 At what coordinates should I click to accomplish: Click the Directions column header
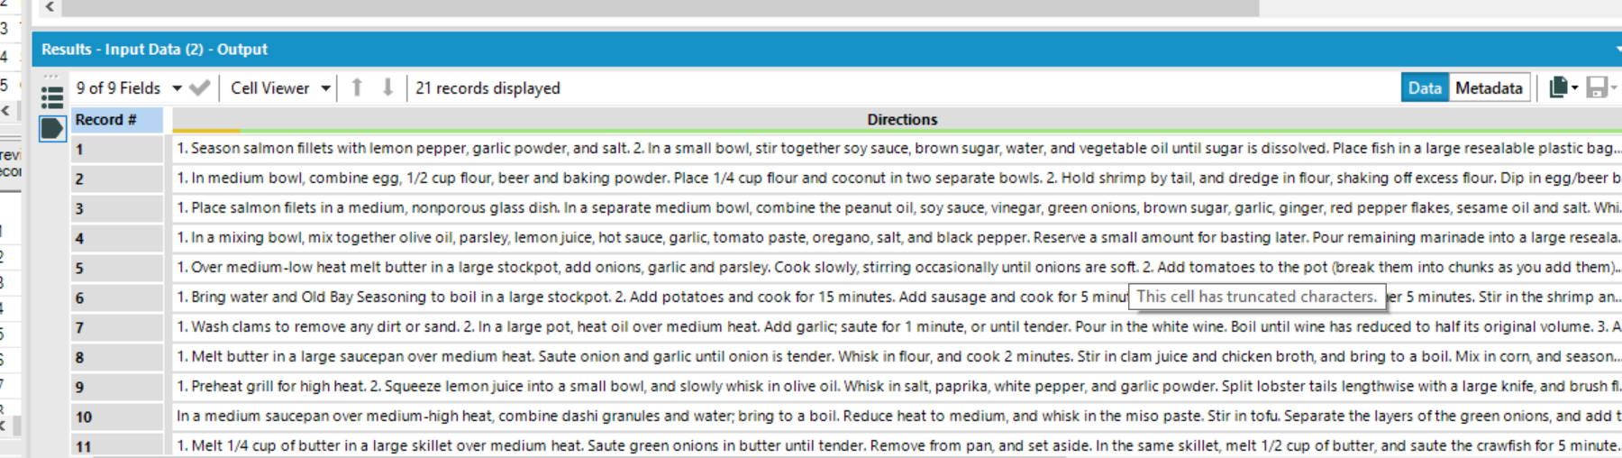point(901,119)
